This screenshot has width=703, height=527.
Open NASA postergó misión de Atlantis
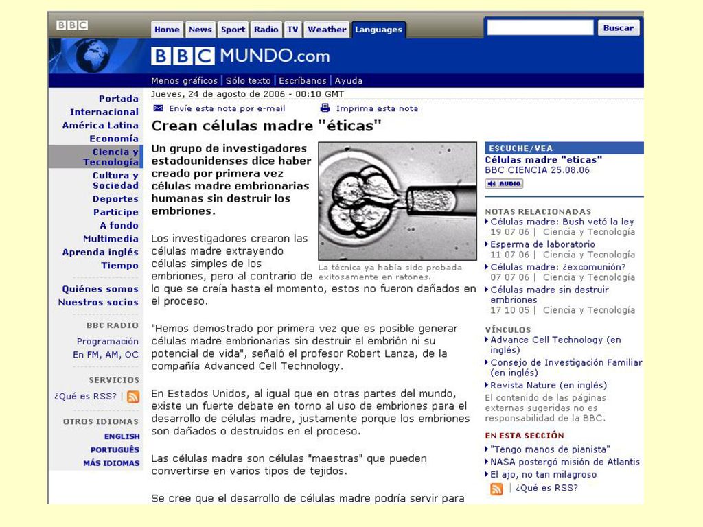pyautogui.click(x=565, y=462)
